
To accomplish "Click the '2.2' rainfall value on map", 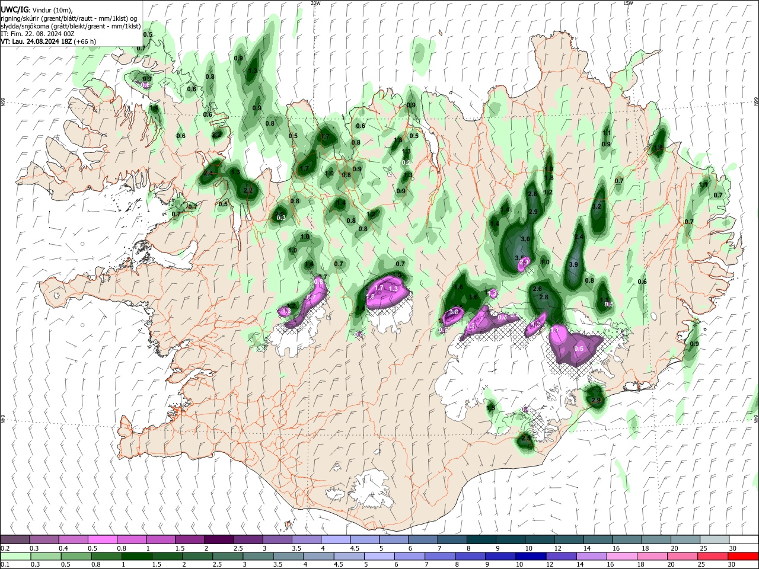I will (x=248, y=190).
